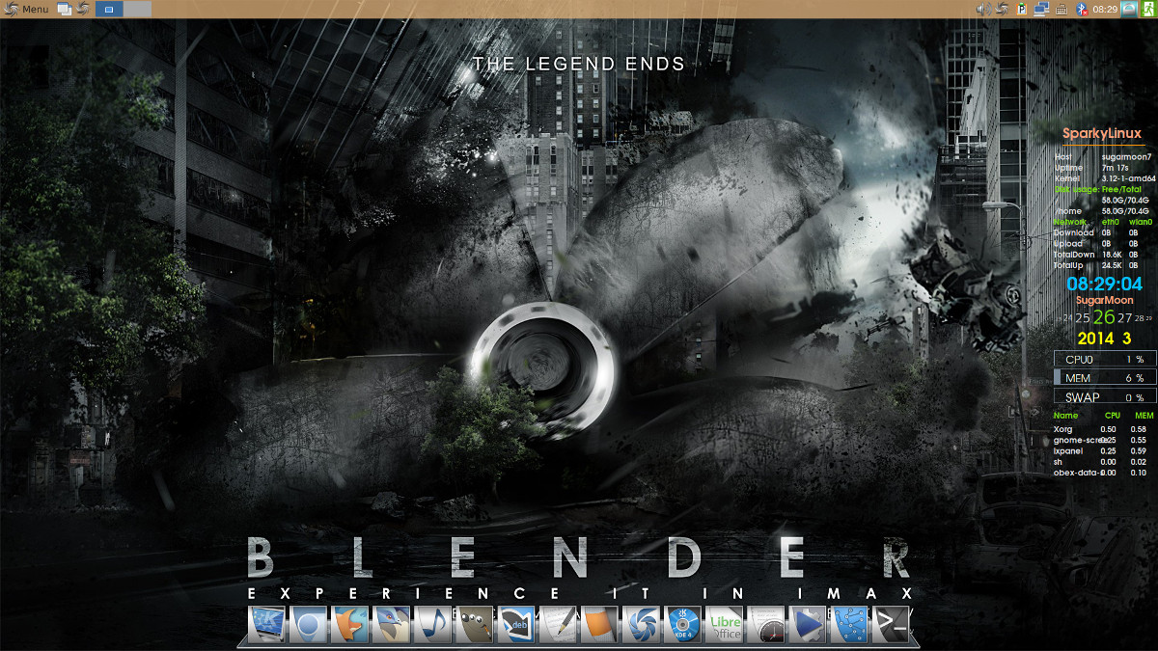This screenshot has width=1158, height=651.
Task: Launch the music note player dock icon
Action: (x=432, y=626)
